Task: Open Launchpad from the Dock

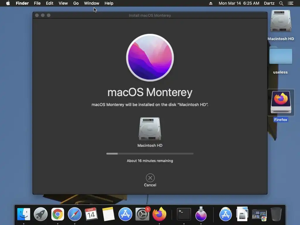Action: [x=40, y=214]
